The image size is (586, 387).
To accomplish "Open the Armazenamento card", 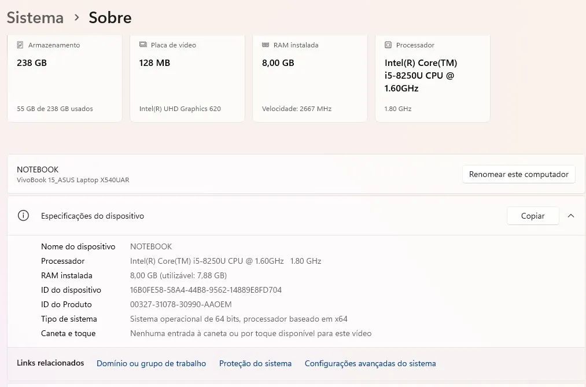I will point(64,78).
